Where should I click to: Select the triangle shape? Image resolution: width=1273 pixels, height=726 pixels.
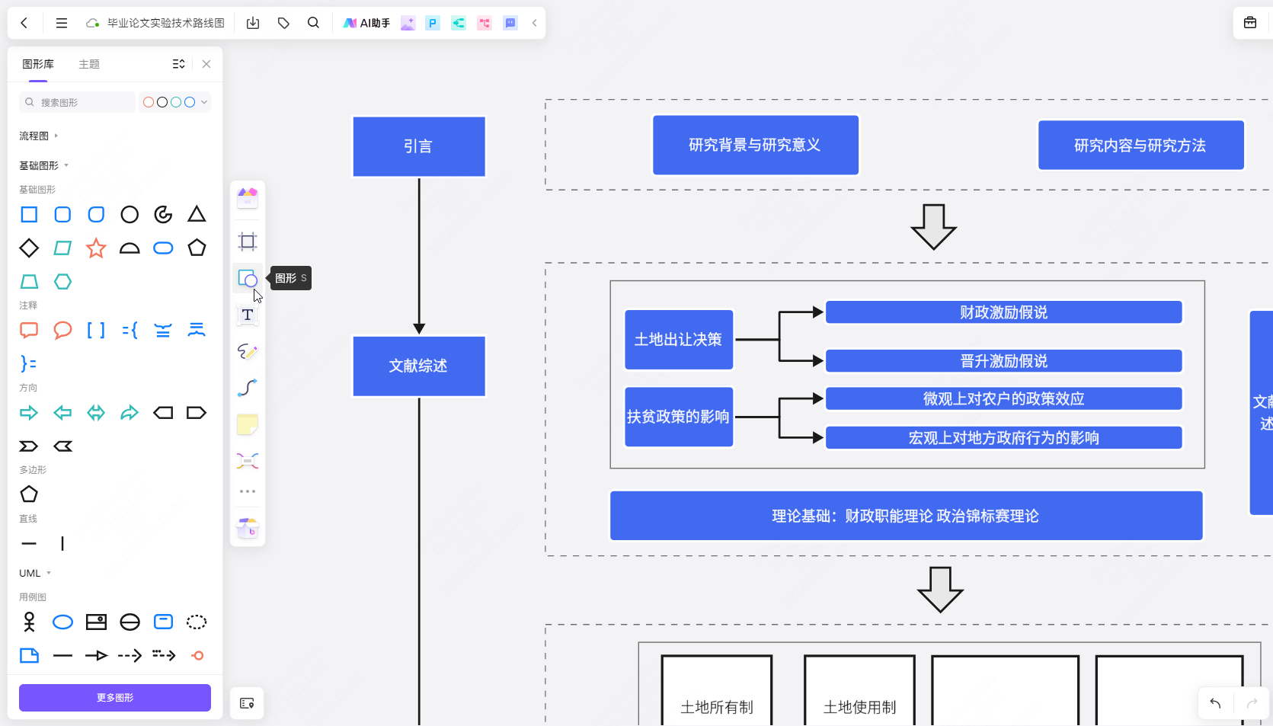pyautogui.click(x=197, y=215)
